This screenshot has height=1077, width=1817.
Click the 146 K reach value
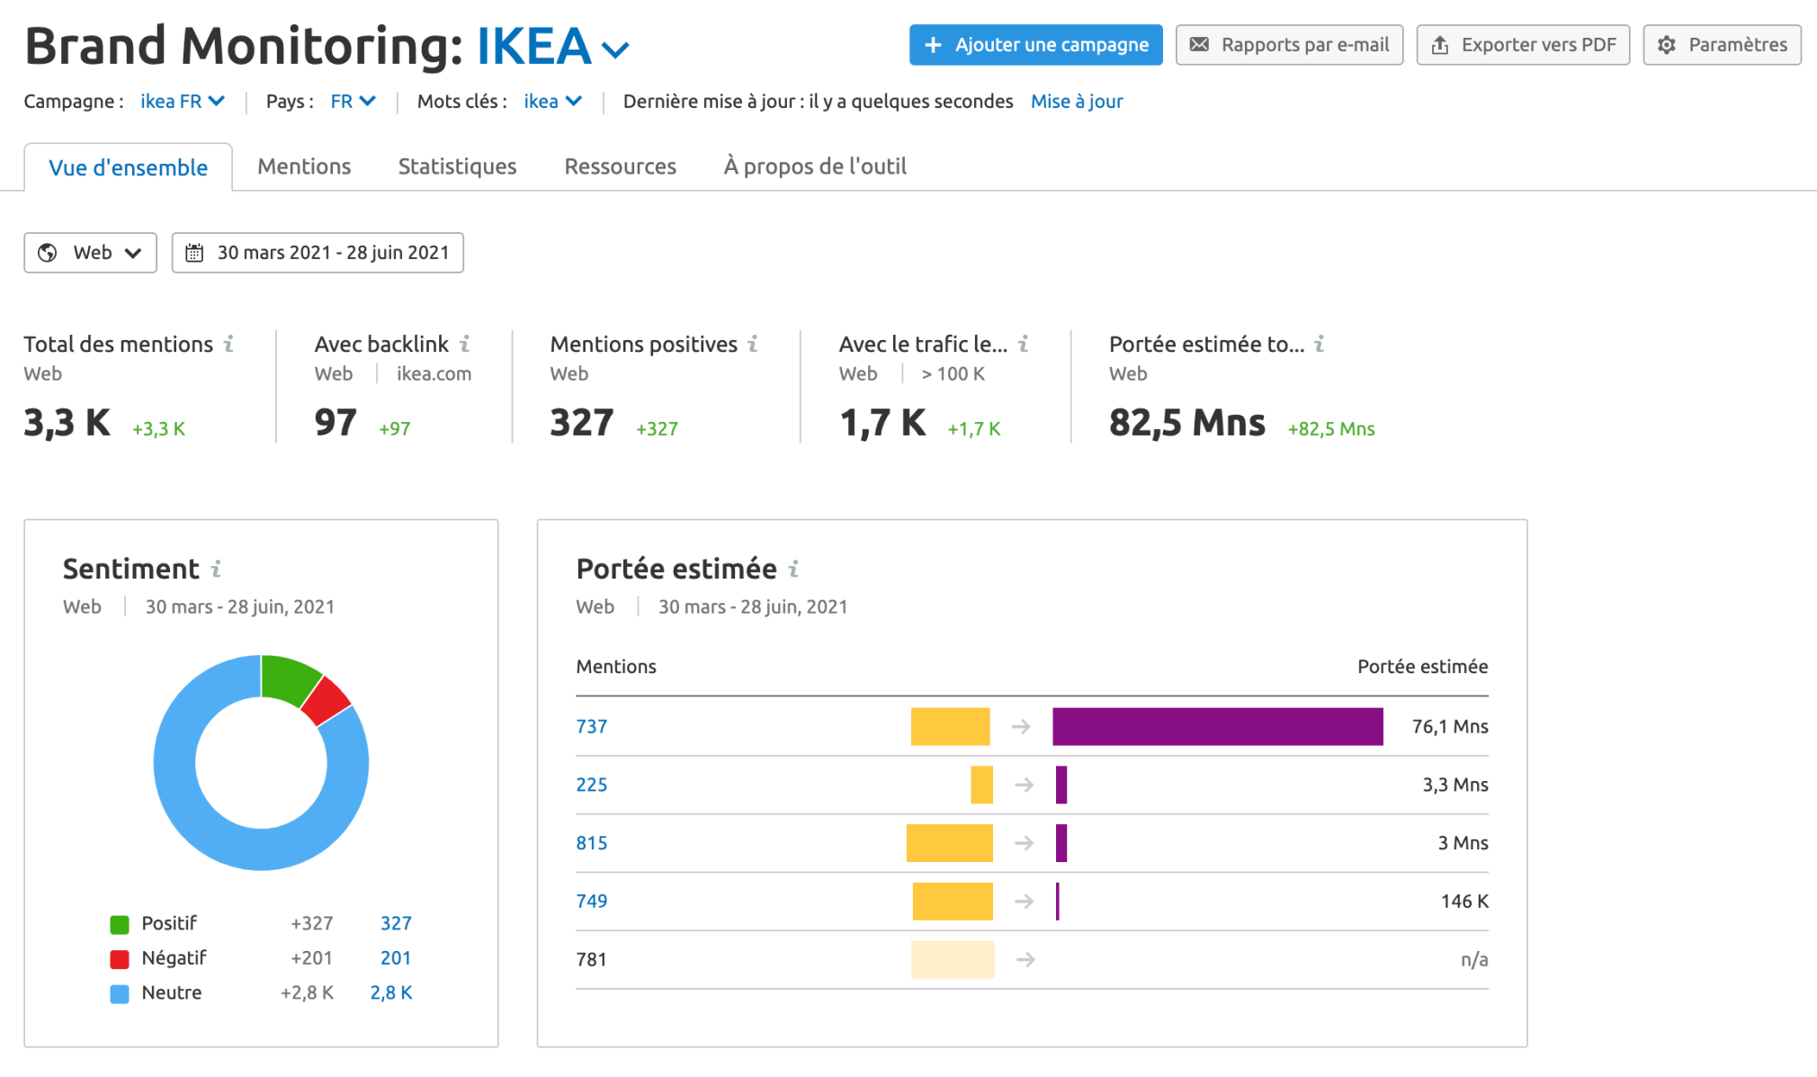tap(1464, 901)
